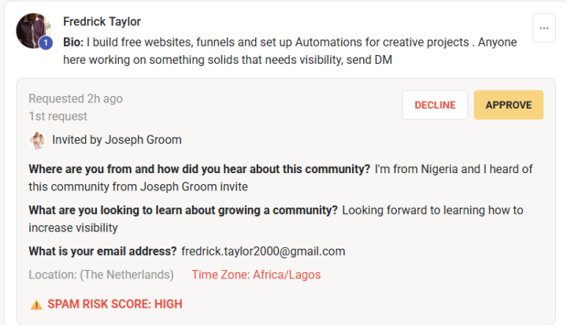Click the spam risk warning triangle icon
The height and width of the screenshot is (325, 567).
pos(36,304)
